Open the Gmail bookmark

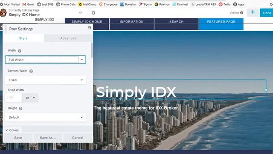pos(29,4)
